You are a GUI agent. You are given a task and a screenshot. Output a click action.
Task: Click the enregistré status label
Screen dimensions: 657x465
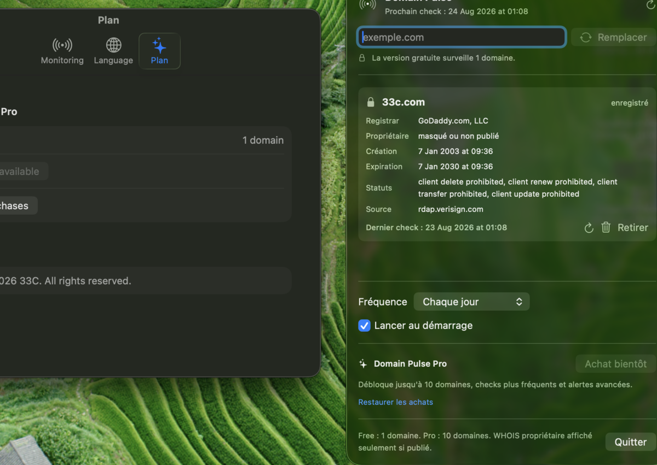click(x=630, y=103)
